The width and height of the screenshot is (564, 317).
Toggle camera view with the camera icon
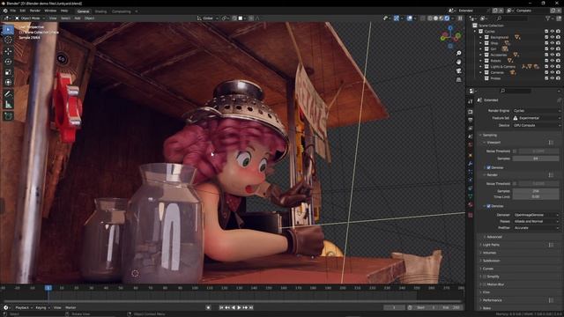(x=458, y=70)
